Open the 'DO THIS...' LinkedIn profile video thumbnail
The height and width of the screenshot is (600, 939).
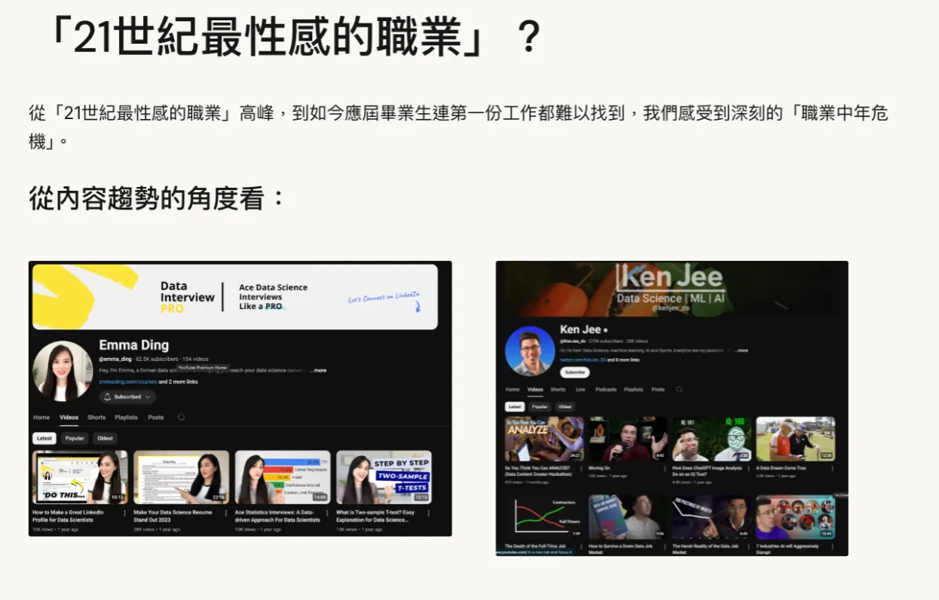tap(80, 477)
